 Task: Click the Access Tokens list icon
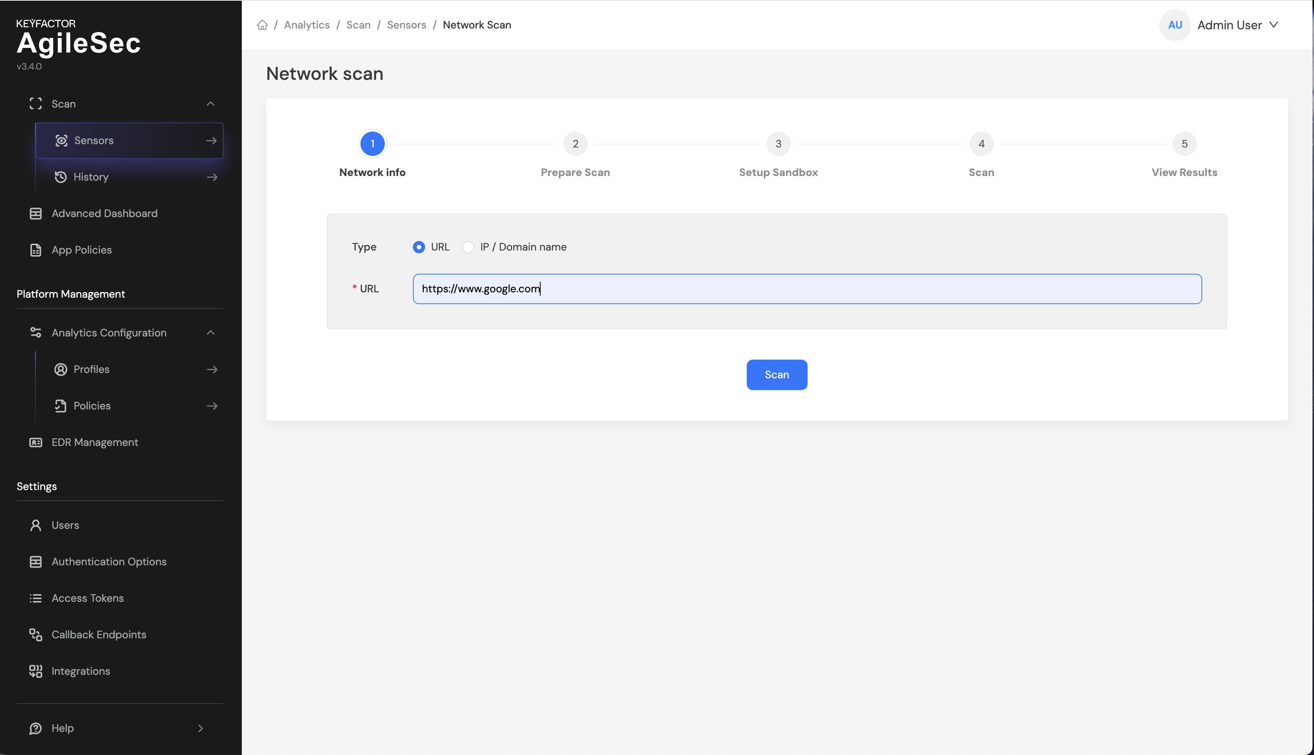pyautogui.click(x=36, y=598)
